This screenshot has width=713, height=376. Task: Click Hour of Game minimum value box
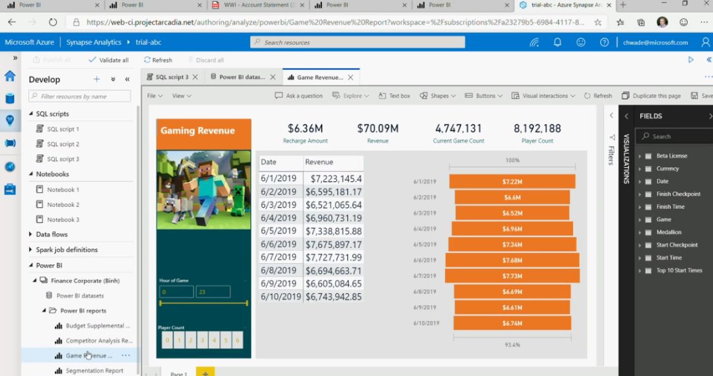tap(176, 292)
